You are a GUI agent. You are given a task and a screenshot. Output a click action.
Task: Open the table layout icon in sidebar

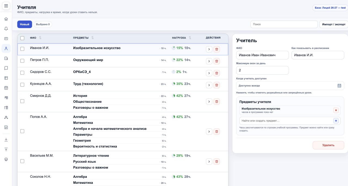tap(6, 78)
